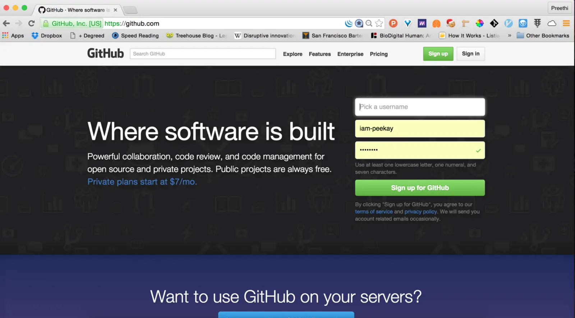The height and width of the screenshot is (318, 575).
Task: Click the black diamond git extension
Action: pyautogui.click(x=494, y=23)
